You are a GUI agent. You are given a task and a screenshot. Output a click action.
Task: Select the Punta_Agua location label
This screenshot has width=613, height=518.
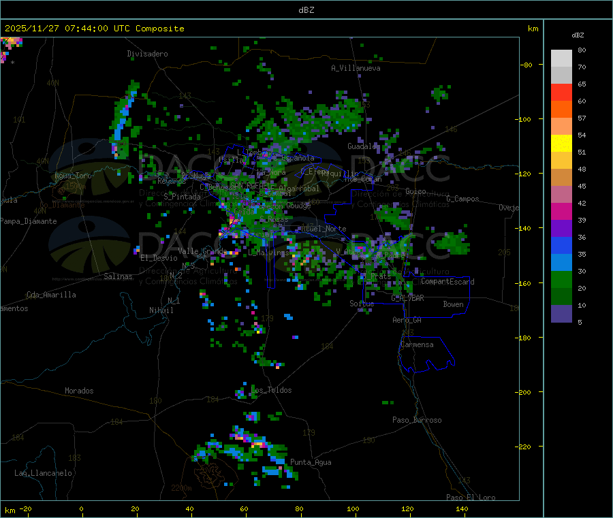[311, 462]
